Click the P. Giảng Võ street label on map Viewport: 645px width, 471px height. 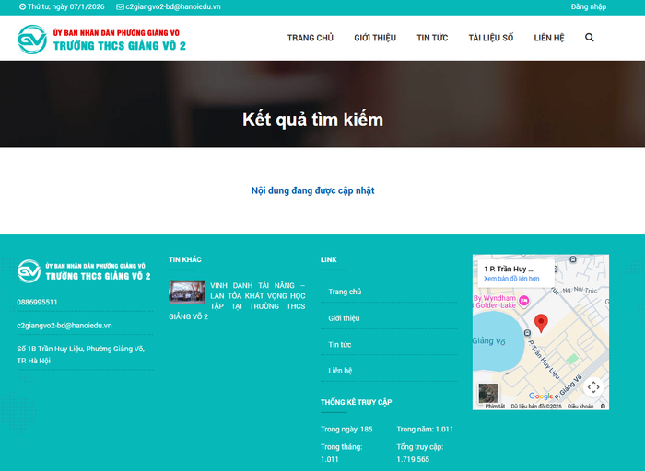569,387
